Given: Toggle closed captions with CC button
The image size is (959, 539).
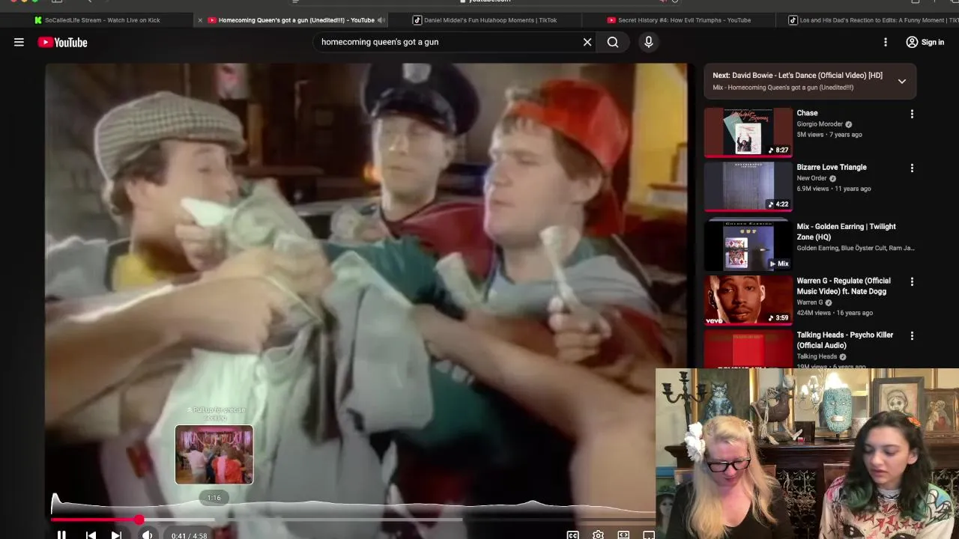Looking at the screenshot, I should coord(572,535).
